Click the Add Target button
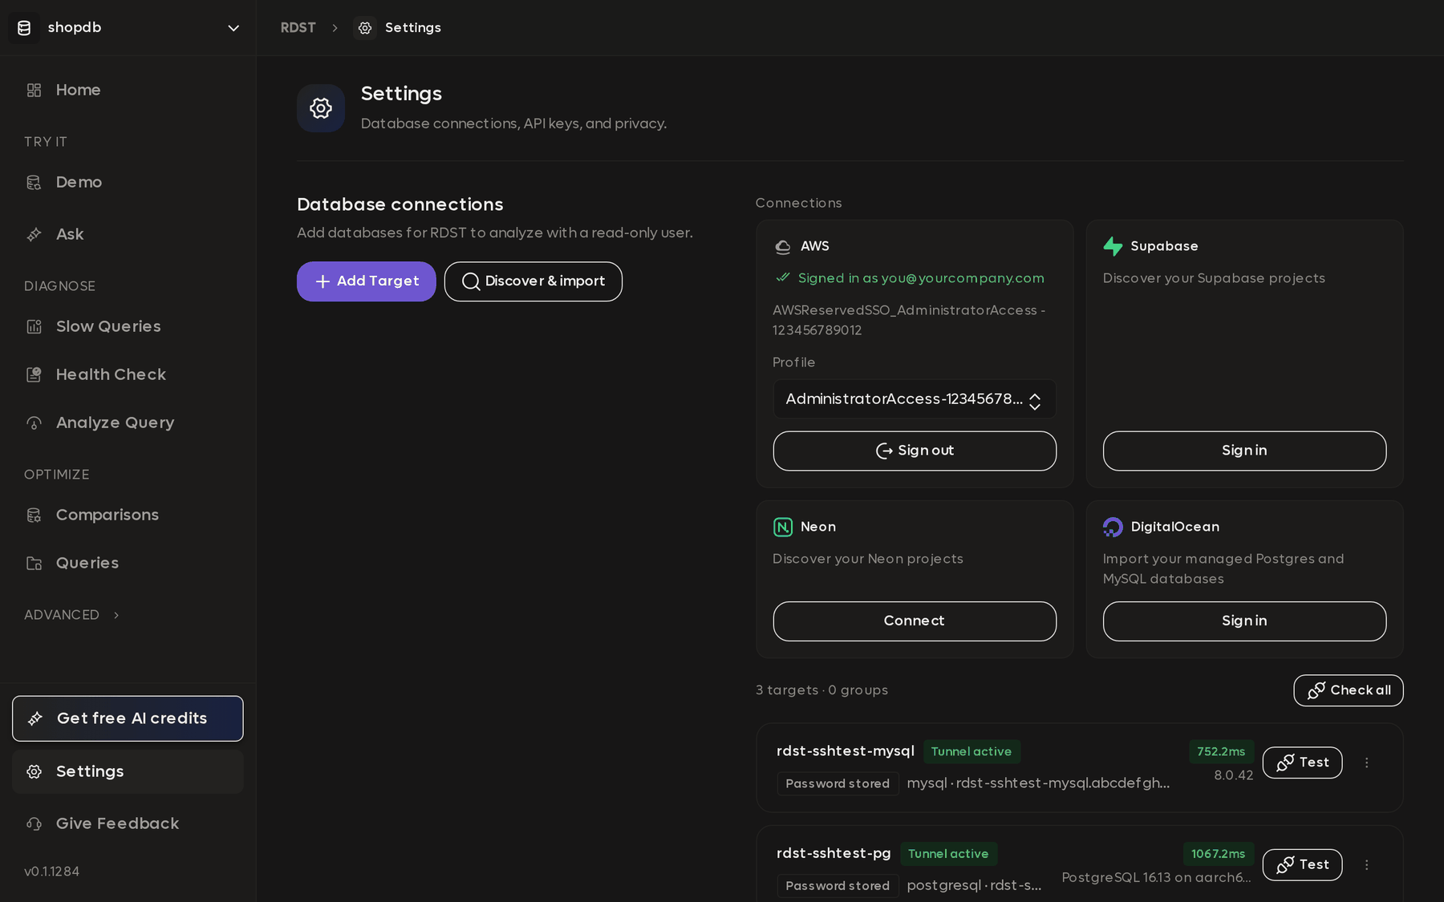1444x902 pixels. (367, 281)
